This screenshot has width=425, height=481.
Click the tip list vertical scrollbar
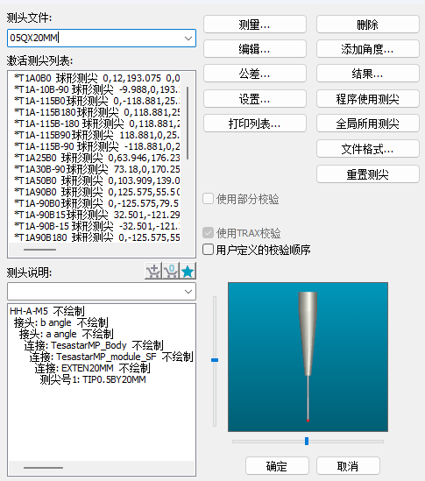tap(188, 123)
